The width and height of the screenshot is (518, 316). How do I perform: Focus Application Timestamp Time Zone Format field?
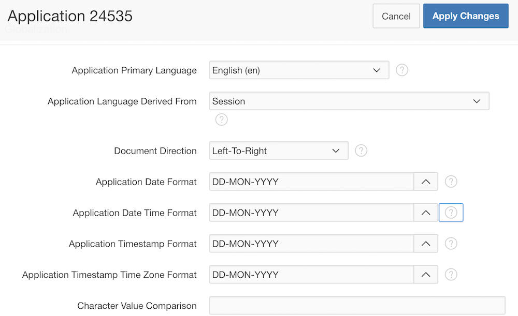coord(311,275)
